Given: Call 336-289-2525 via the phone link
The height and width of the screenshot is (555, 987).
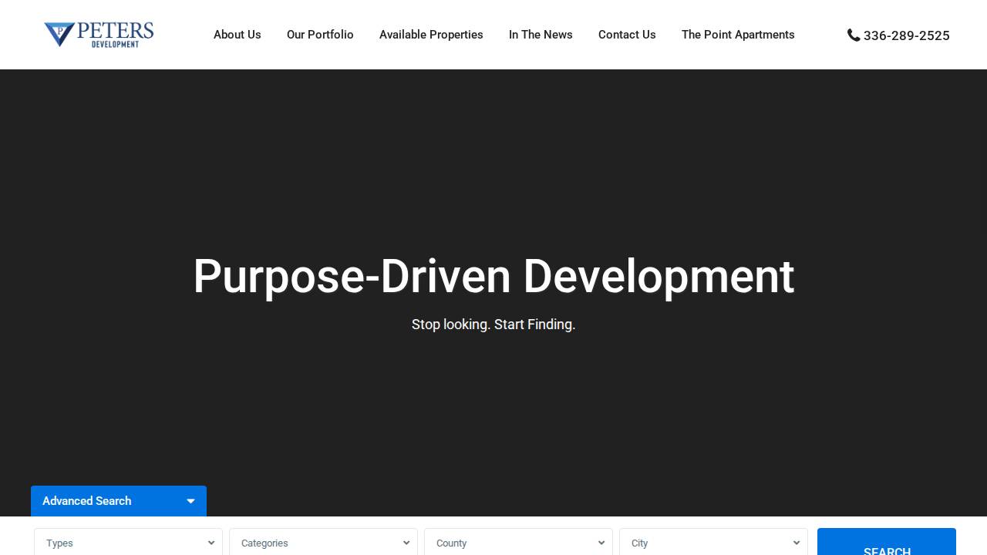Looking at the screenshot, I should point(906,35).
